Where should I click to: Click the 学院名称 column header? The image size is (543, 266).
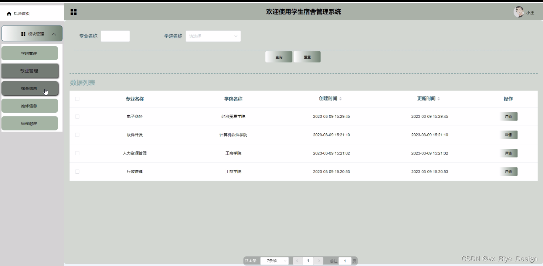pyautogui.click(x=233, y=99)
